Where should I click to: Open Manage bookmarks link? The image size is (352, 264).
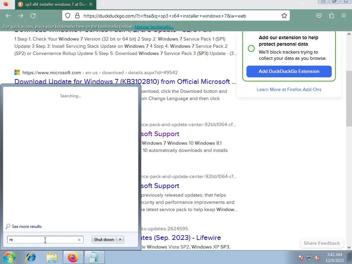click(x=154, y=26)
